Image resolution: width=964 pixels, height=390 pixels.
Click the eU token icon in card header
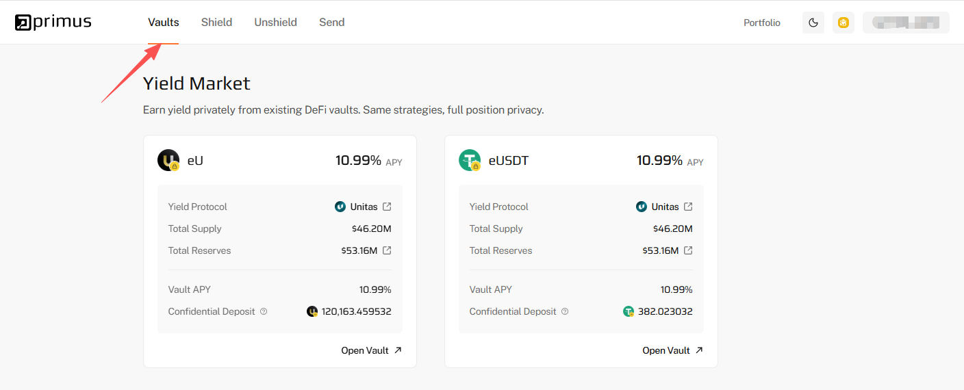(168, 160)
